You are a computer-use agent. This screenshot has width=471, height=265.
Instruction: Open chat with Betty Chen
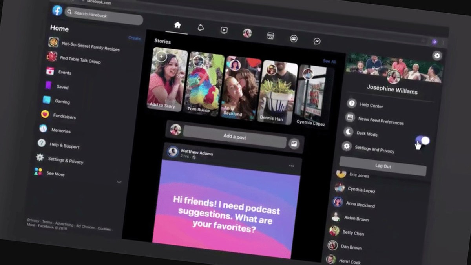pyautogui.click(x=353, y=233)
